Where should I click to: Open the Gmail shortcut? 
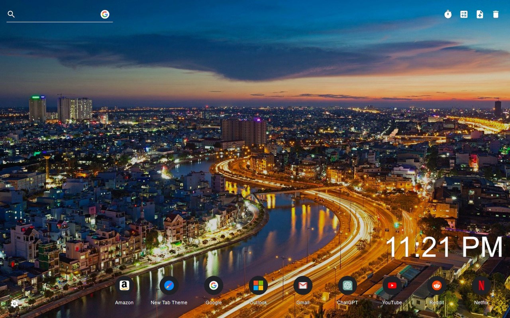coord(303,285)
